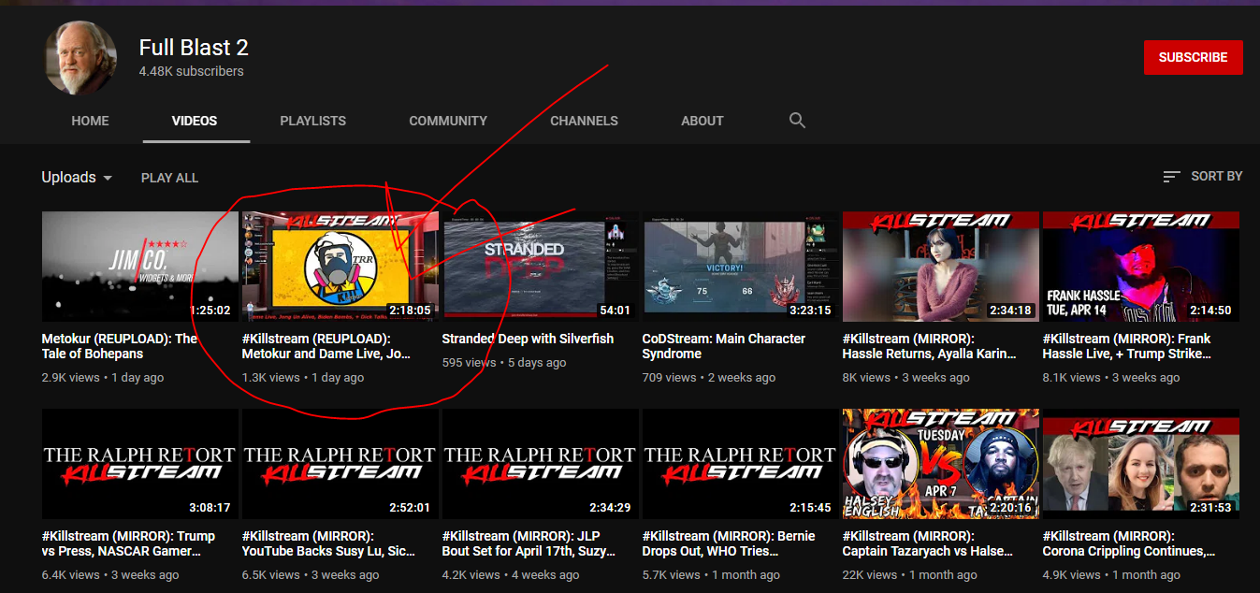Click title Frank Hassle Live, + Trump Strike

pos(1126,346)
